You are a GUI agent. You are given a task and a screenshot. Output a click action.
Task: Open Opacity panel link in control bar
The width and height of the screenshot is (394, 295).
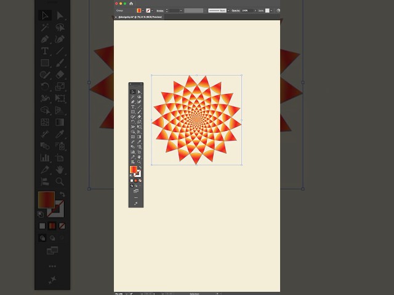(x=236, y=10)
